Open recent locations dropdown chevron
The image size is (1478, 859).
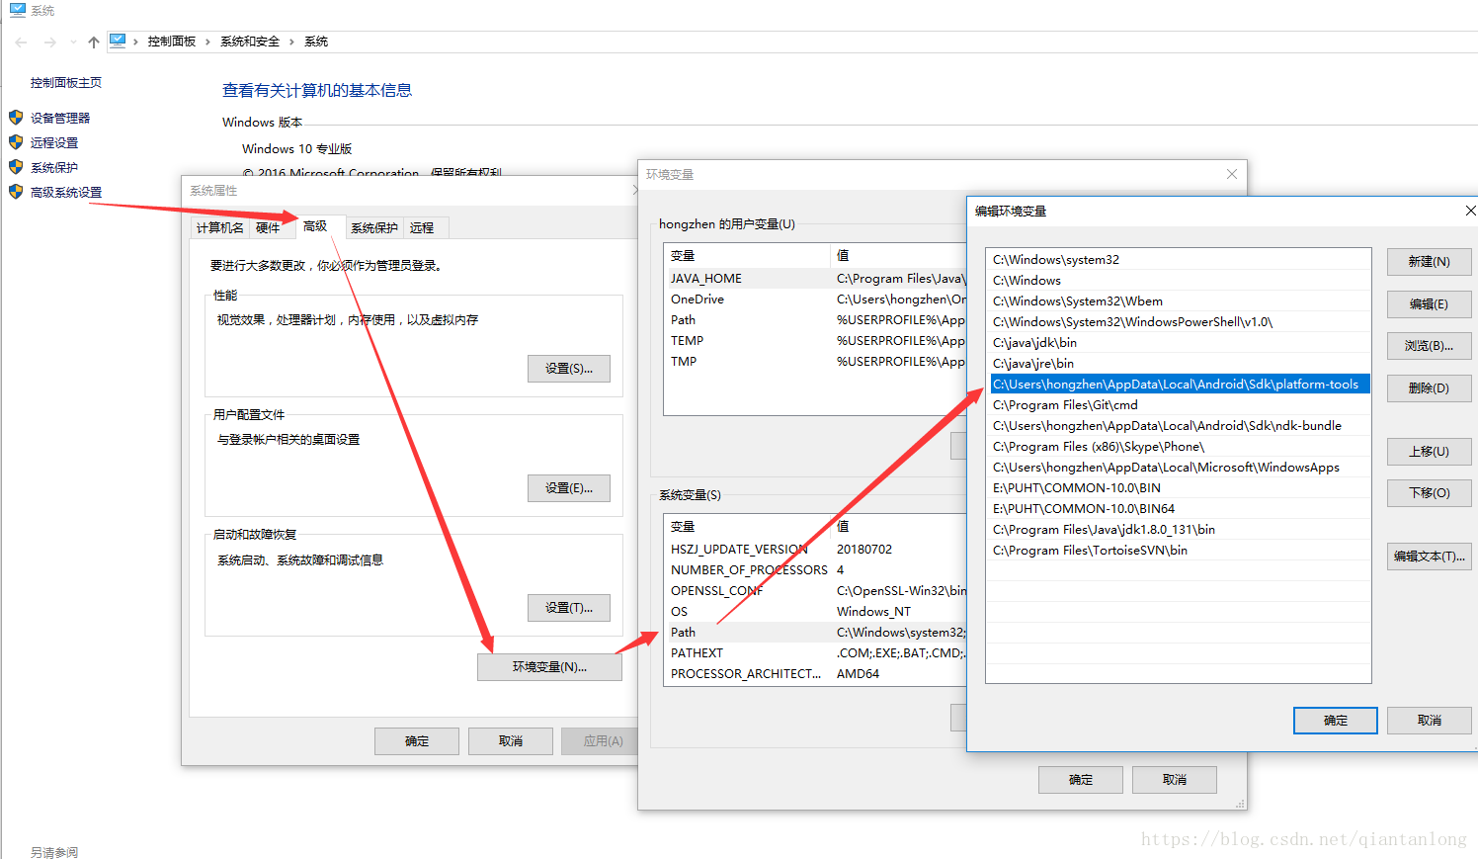73,43
